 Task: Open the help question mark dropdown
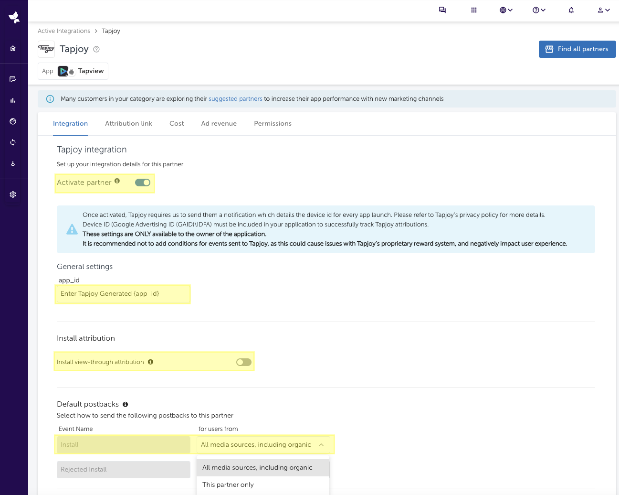tap(539, 10)
